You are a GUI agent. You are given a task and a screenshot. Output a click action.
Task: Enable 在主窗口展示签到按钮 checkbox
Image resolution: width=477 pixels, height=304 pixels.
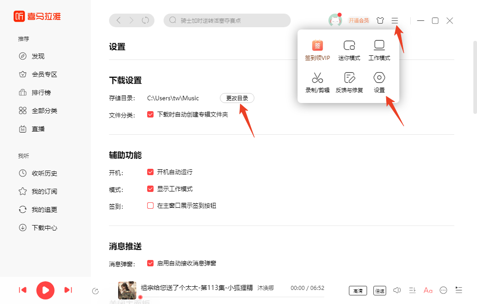coord(150,206)
